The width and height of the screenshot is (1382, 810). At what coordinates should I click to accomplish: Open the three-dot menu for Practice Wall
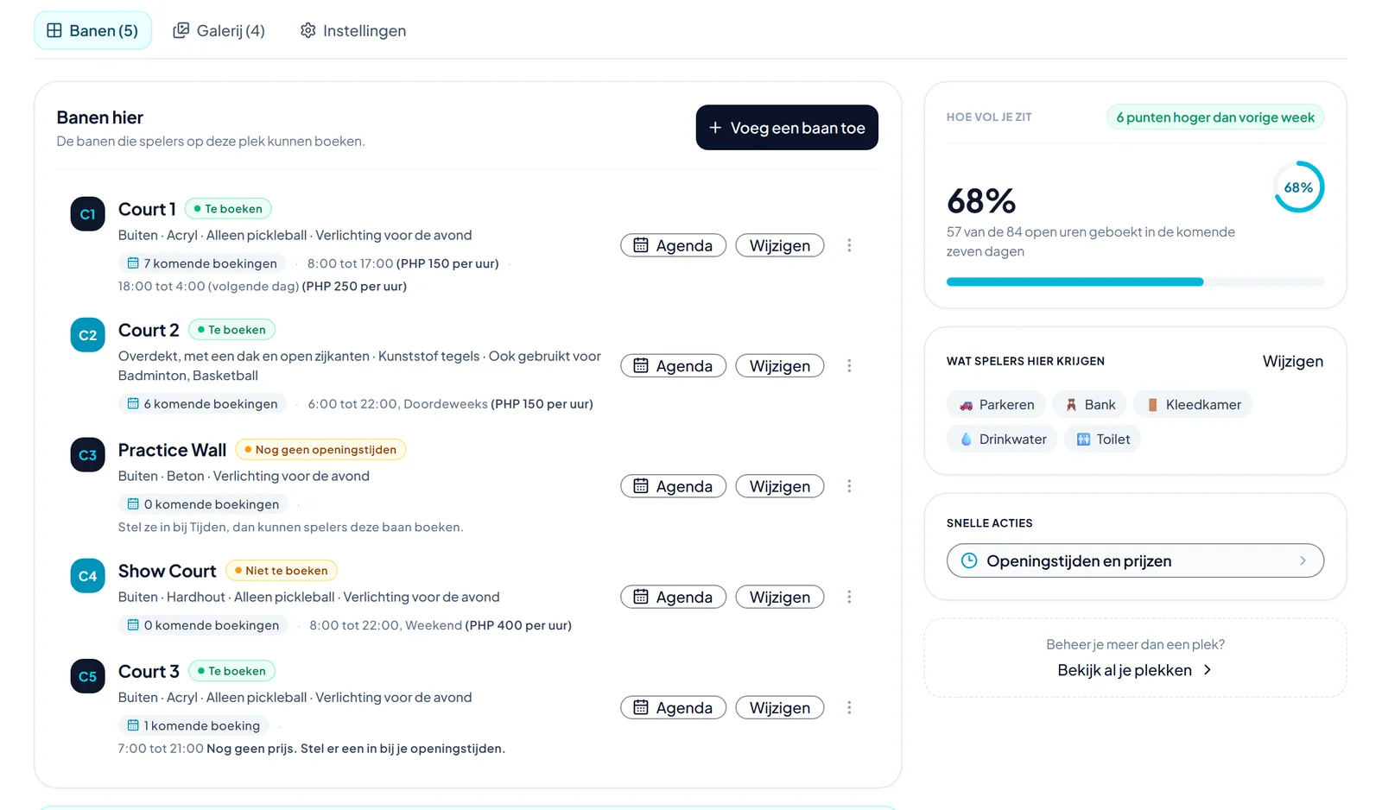coord(849,486)
